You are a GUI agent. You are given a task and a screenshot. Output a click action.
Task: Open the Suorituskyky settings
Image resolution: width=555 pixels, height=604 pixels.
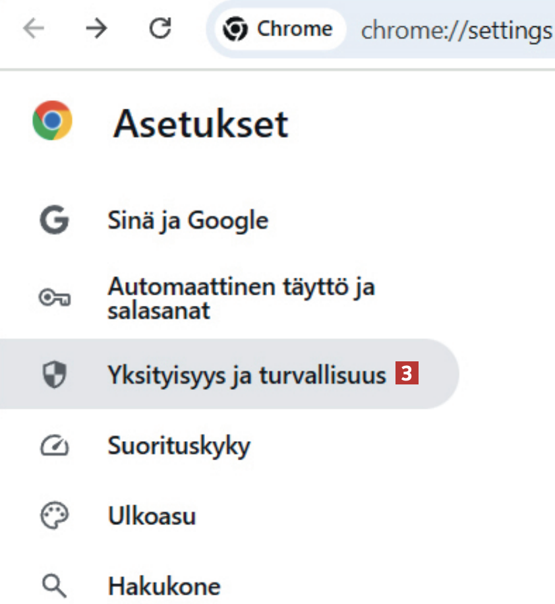click(179, 446)
